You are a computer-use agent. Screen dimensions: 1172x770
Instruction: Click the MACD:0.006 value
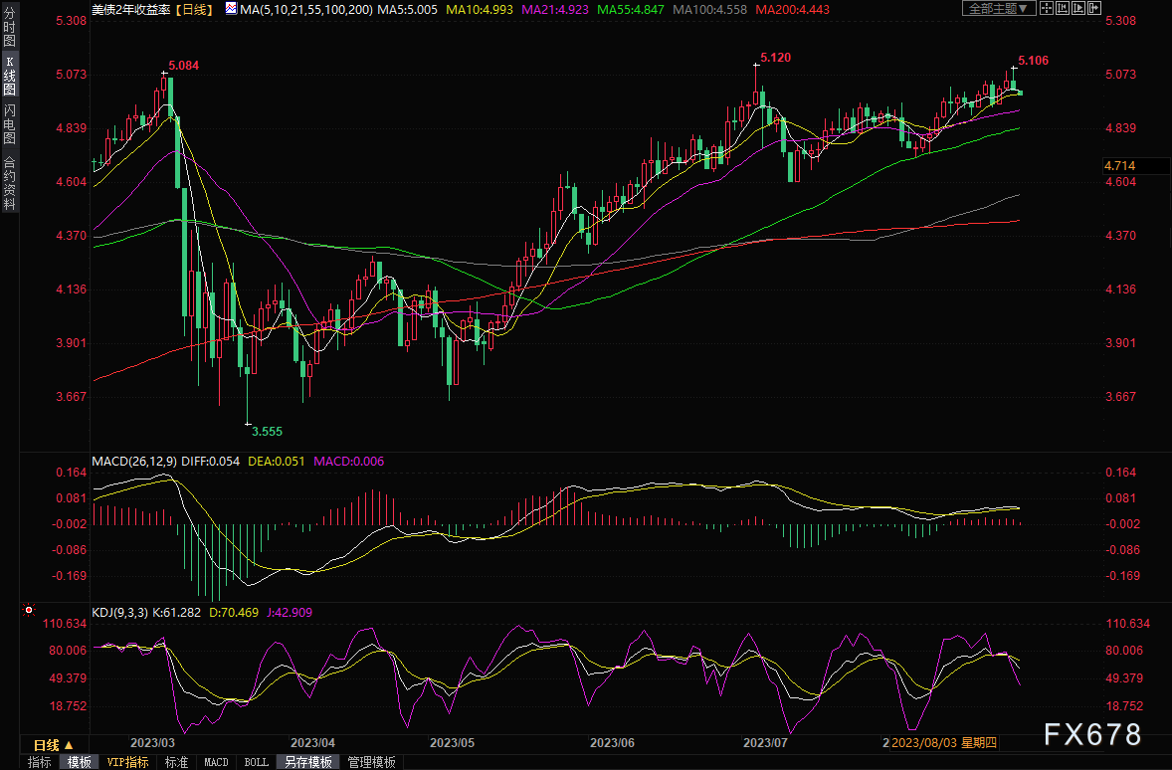[x=349, y=462]
